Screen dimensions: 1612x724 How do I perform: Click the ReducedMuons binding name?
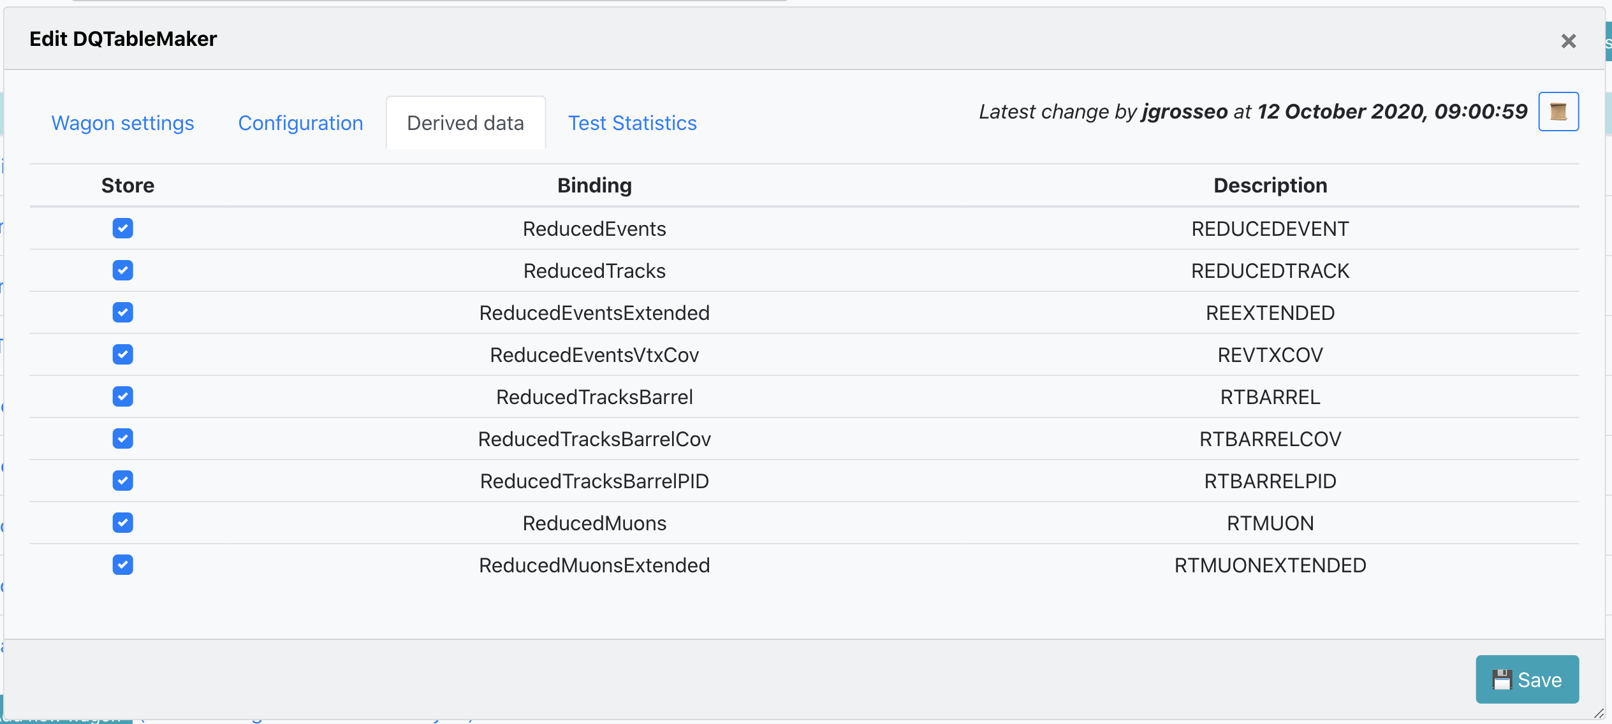pos(594,523)
